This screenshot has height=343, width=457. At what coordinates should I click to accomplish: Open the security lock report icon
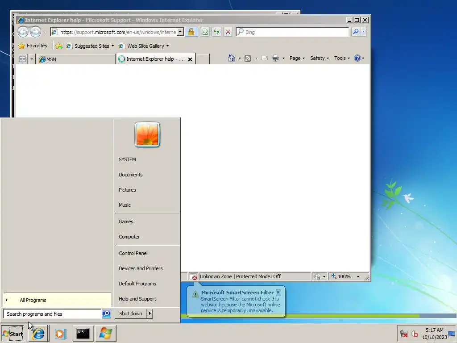pyautogui.click(x=191, y=32)
